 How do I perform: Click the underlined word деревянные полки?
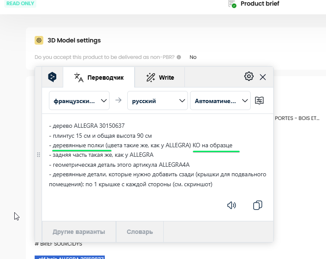click(x=78, y=145)
